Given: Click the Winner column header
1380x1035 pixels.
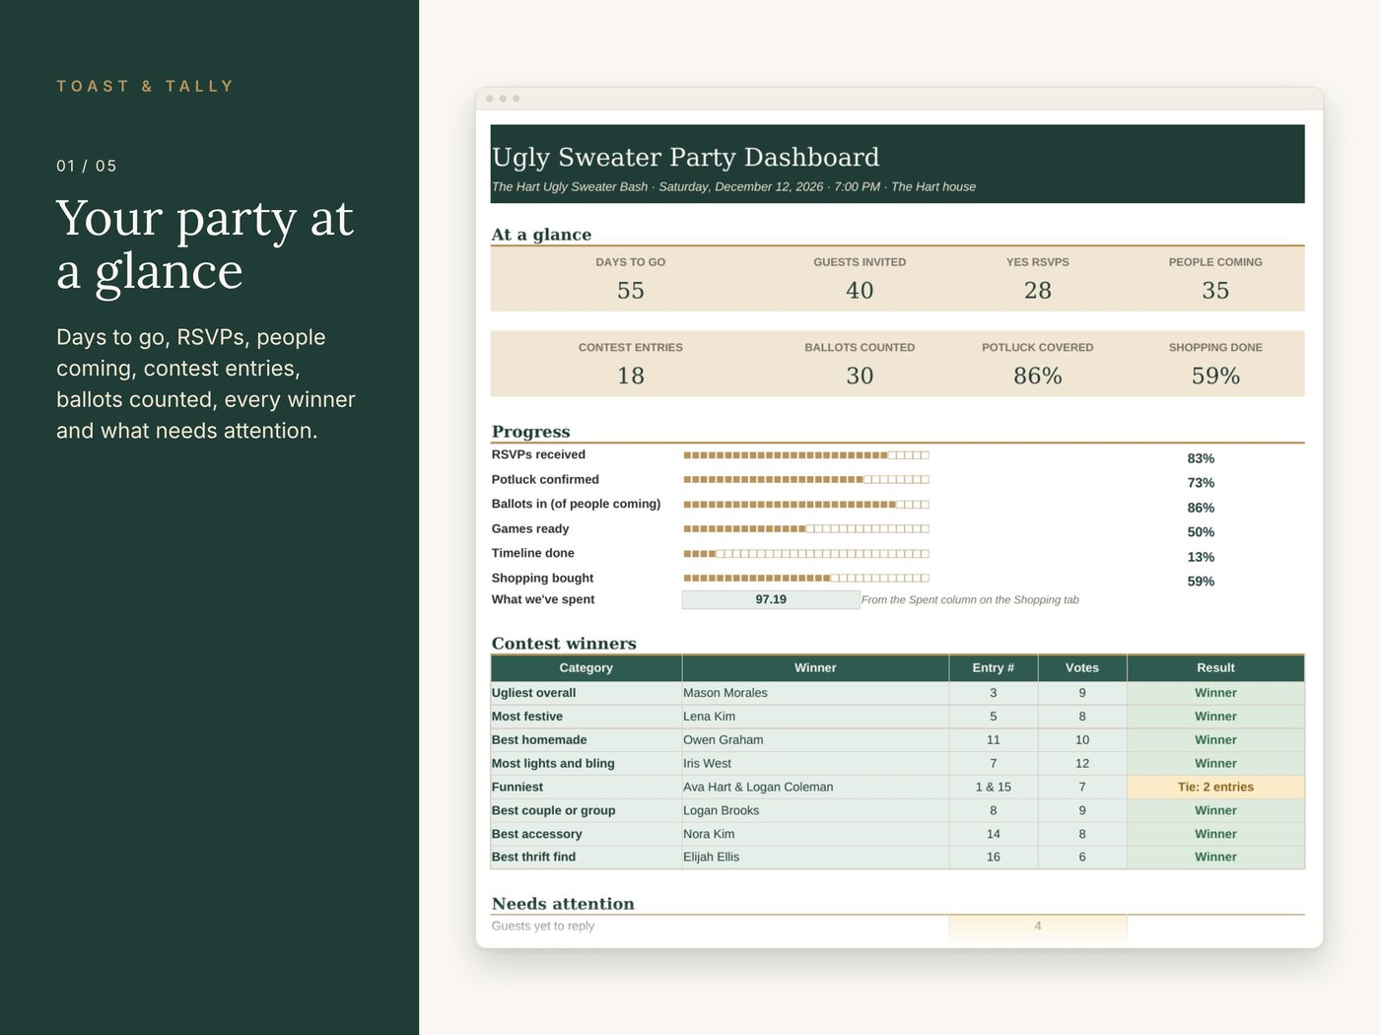Looking at the screenshot, I should [x=815, y=668].
